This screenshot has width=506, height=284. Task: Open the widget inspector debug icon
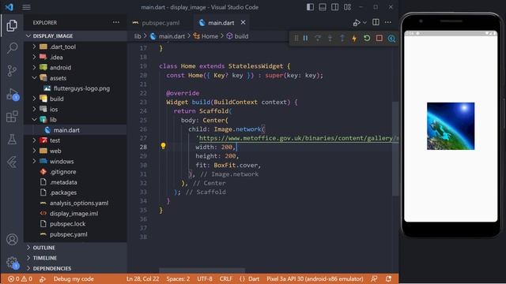click(391, 39)
